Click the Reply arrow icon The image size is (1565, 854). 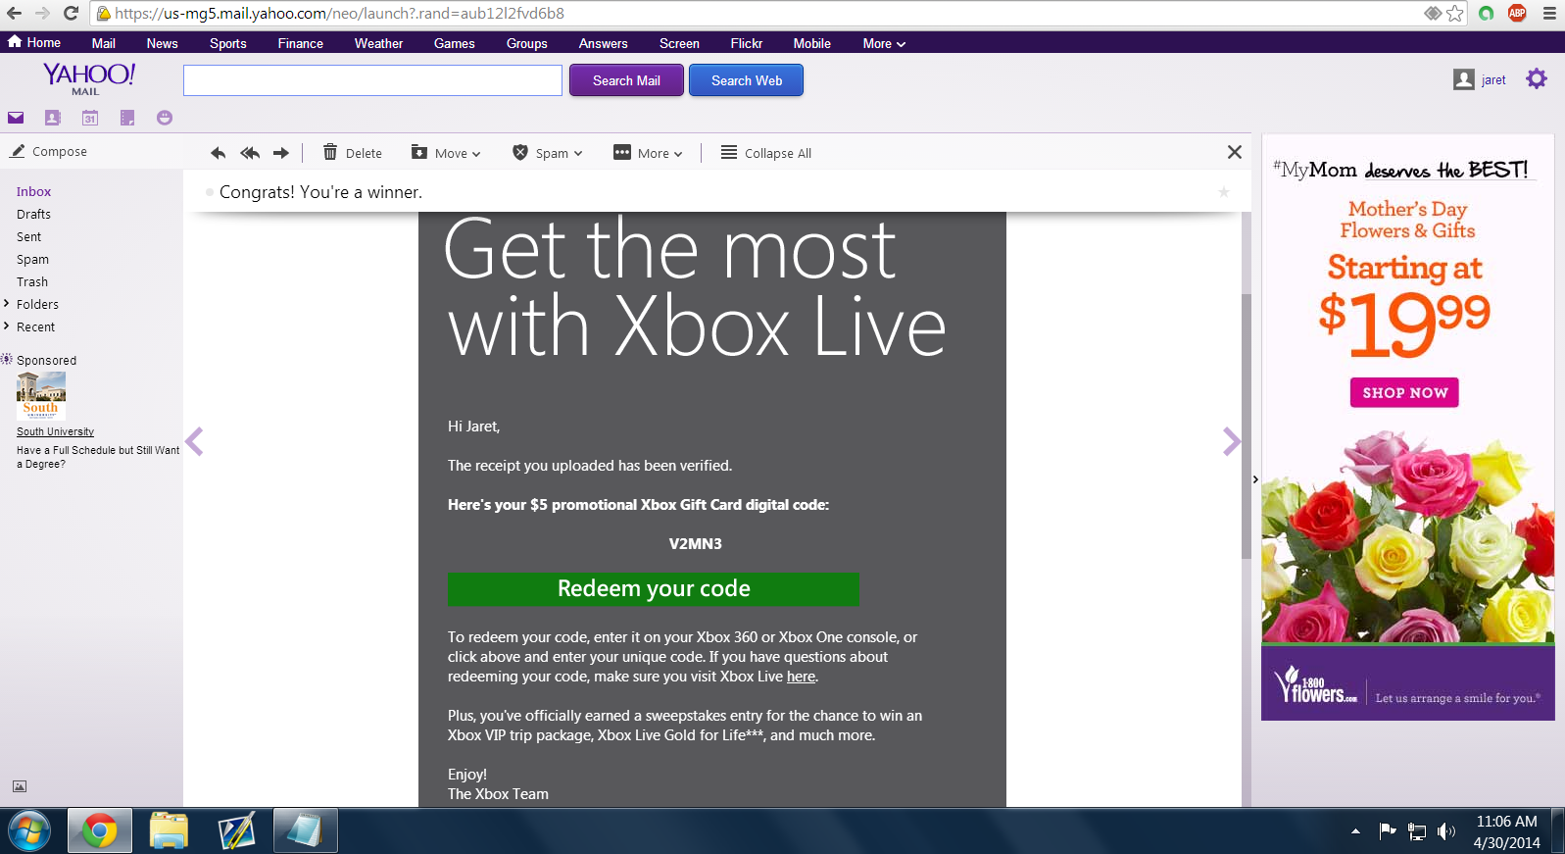[219, 153]
